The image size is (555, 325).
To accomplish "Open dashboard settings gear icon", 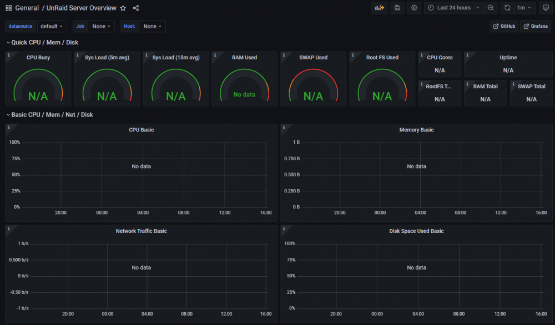I will click(x=414, y=8).
